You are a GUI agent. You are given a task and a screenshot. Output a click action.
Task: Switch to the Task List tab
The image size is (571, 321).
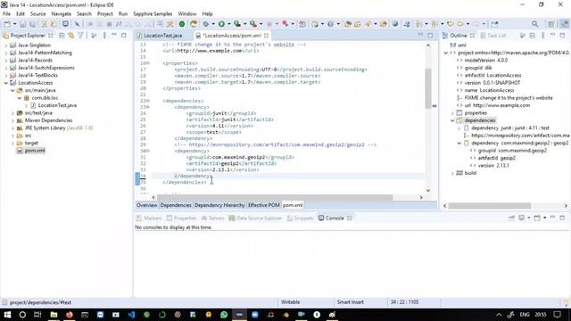coord(493,36)
